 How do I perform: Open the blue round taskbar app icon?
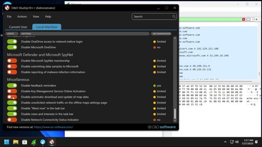[43, 142]
